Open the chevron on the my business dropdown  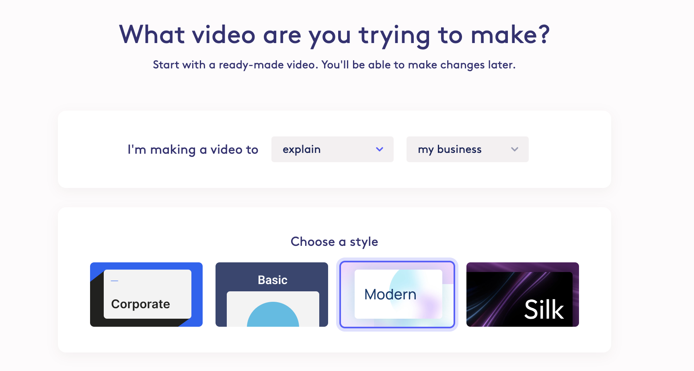(514, 149)
